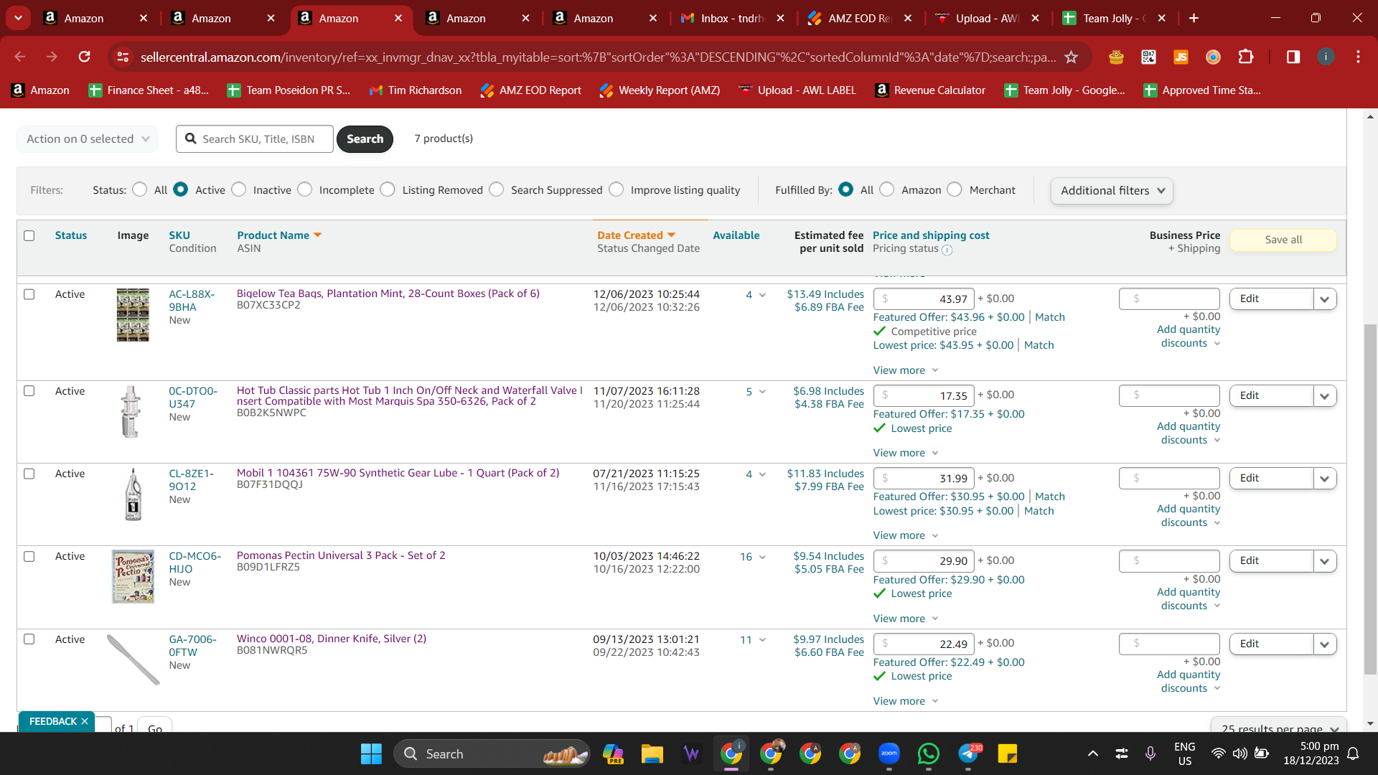This screenshot has width=1378, height=775.
Task: Open the Chrome extensions puzzle icon
Action: 1246,57
